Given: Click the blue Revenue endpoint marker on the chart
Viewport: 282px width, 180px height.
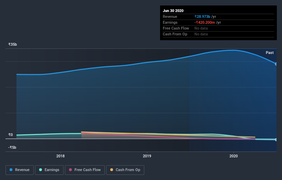Looking at the screenshot, I should pyautogui.click(x=276, y=64).
